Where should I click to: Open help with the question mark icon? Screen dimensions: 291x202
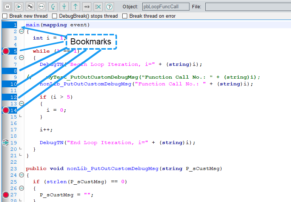tap(109, 6)
